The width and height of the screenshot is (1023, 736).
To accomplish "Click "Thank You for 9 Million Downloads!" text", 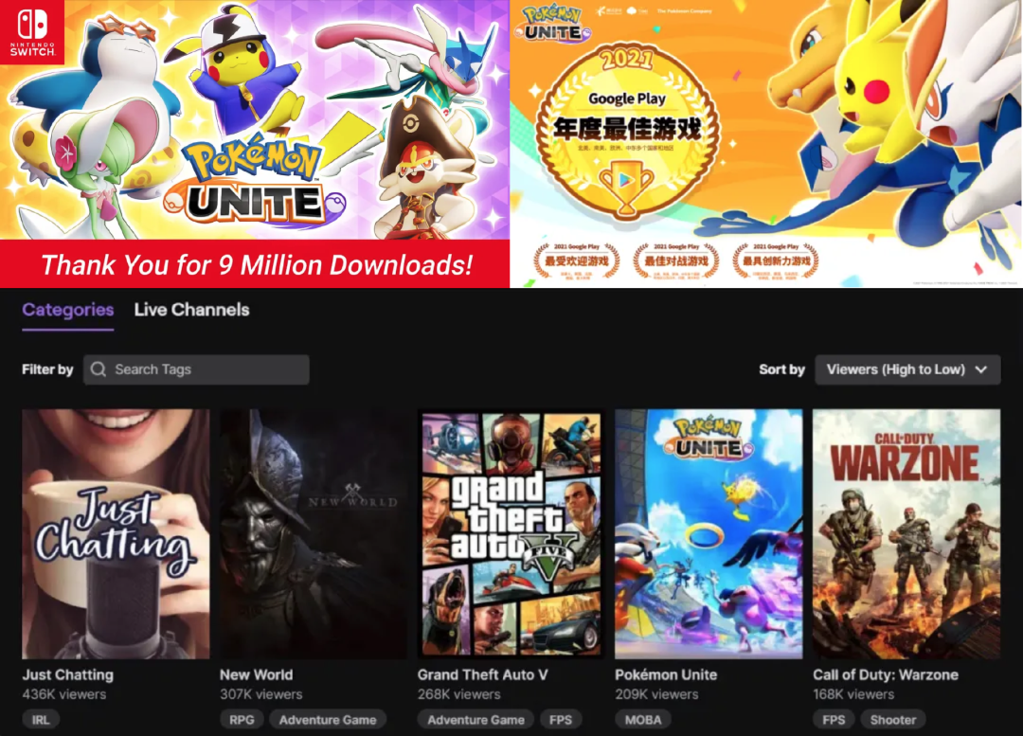I will [257, 265].
